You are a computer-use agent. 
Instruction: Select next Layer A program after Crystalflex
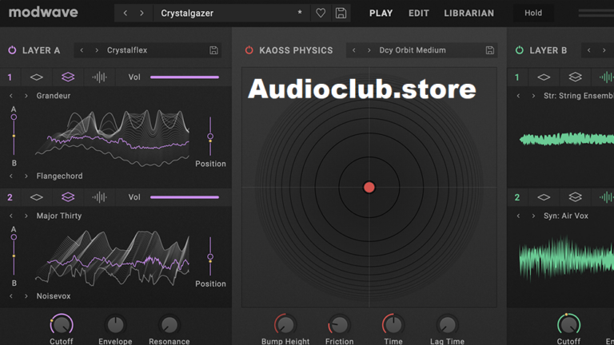pyautogui.click(x=96, y=50)
